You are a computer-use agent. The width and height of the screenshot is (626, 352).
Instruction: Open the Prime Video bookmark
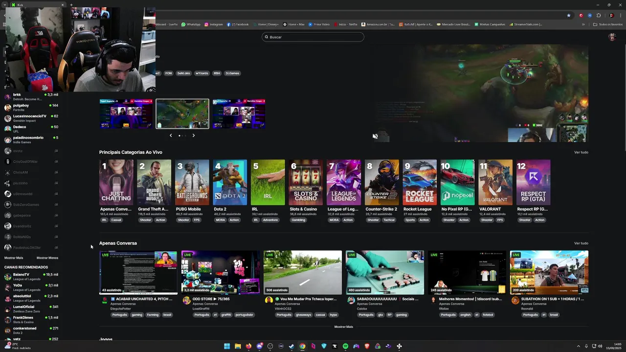(319, 24)
